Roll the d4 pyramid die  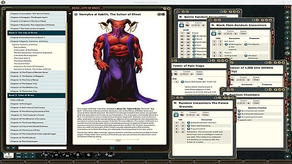pos(99,154)
